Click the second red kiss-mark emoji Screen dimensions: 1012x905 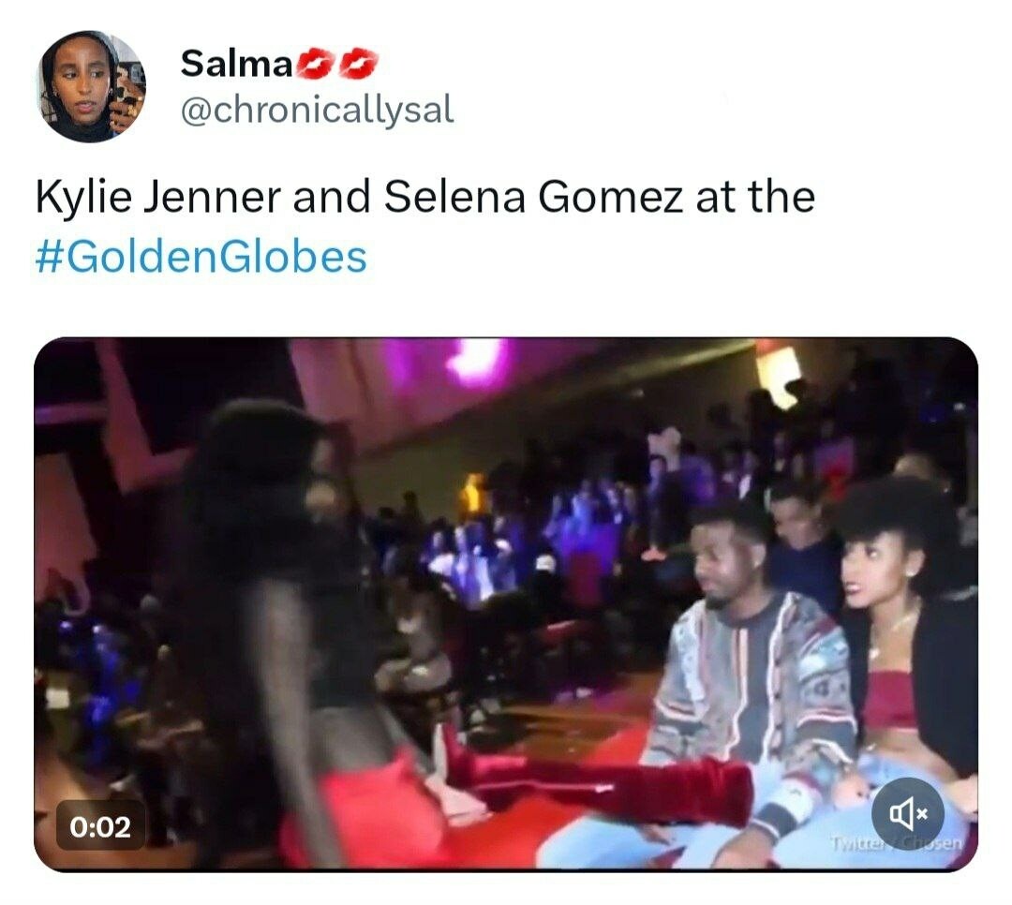358,64
